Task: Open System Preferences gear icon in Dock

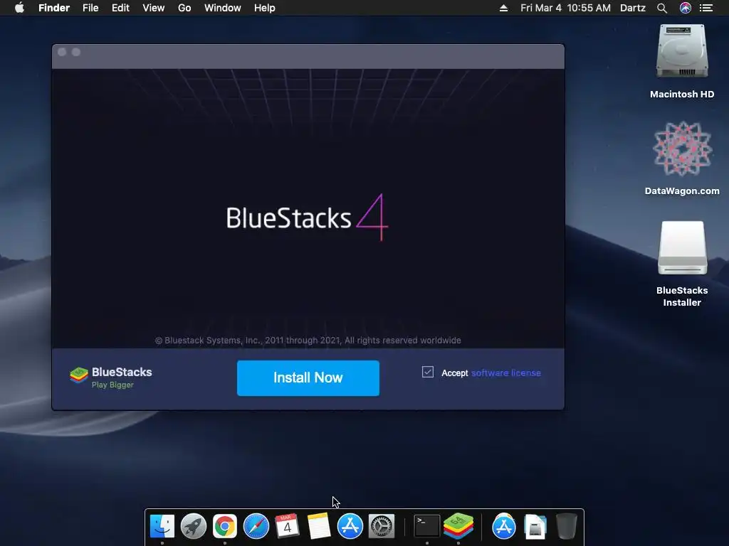Action: 382,527
